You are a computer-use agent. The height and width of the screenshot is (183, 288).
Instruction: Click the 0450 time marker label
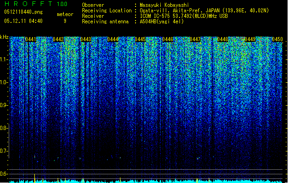point(277,39)
